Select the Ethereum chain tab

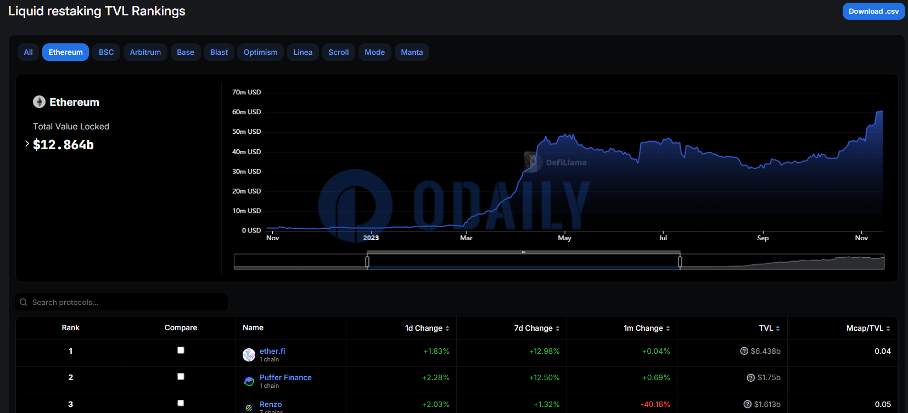[65, 52]
